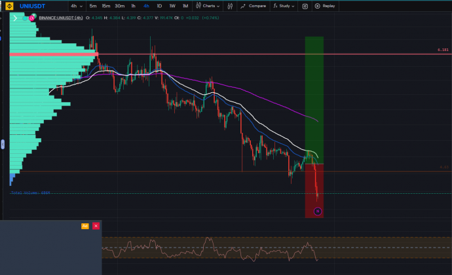Select the highlighted 4h timeframe
The height and width of the screenshot is (275, 452).
(146, 6)
